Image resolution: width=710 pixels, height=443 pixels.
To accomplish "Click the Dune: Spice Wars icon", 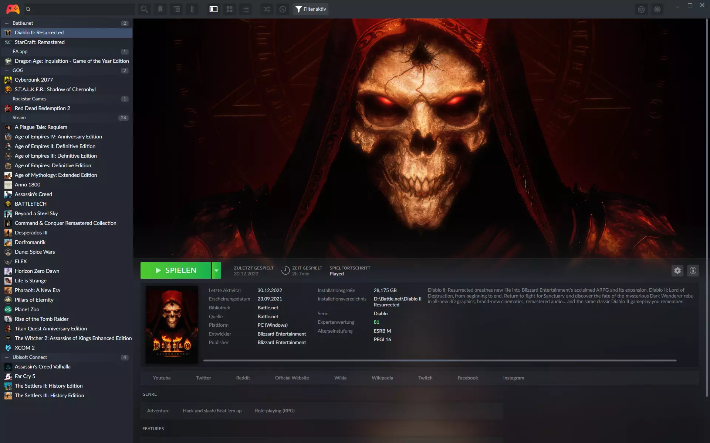I will [x=8, y=252].
